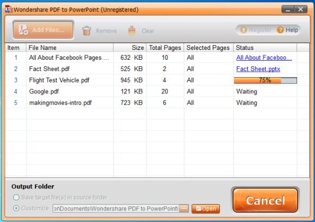Click the folder icon on the Open button
Screen dimensions: 315x222
pyautogui.click(x=198, y=209)
